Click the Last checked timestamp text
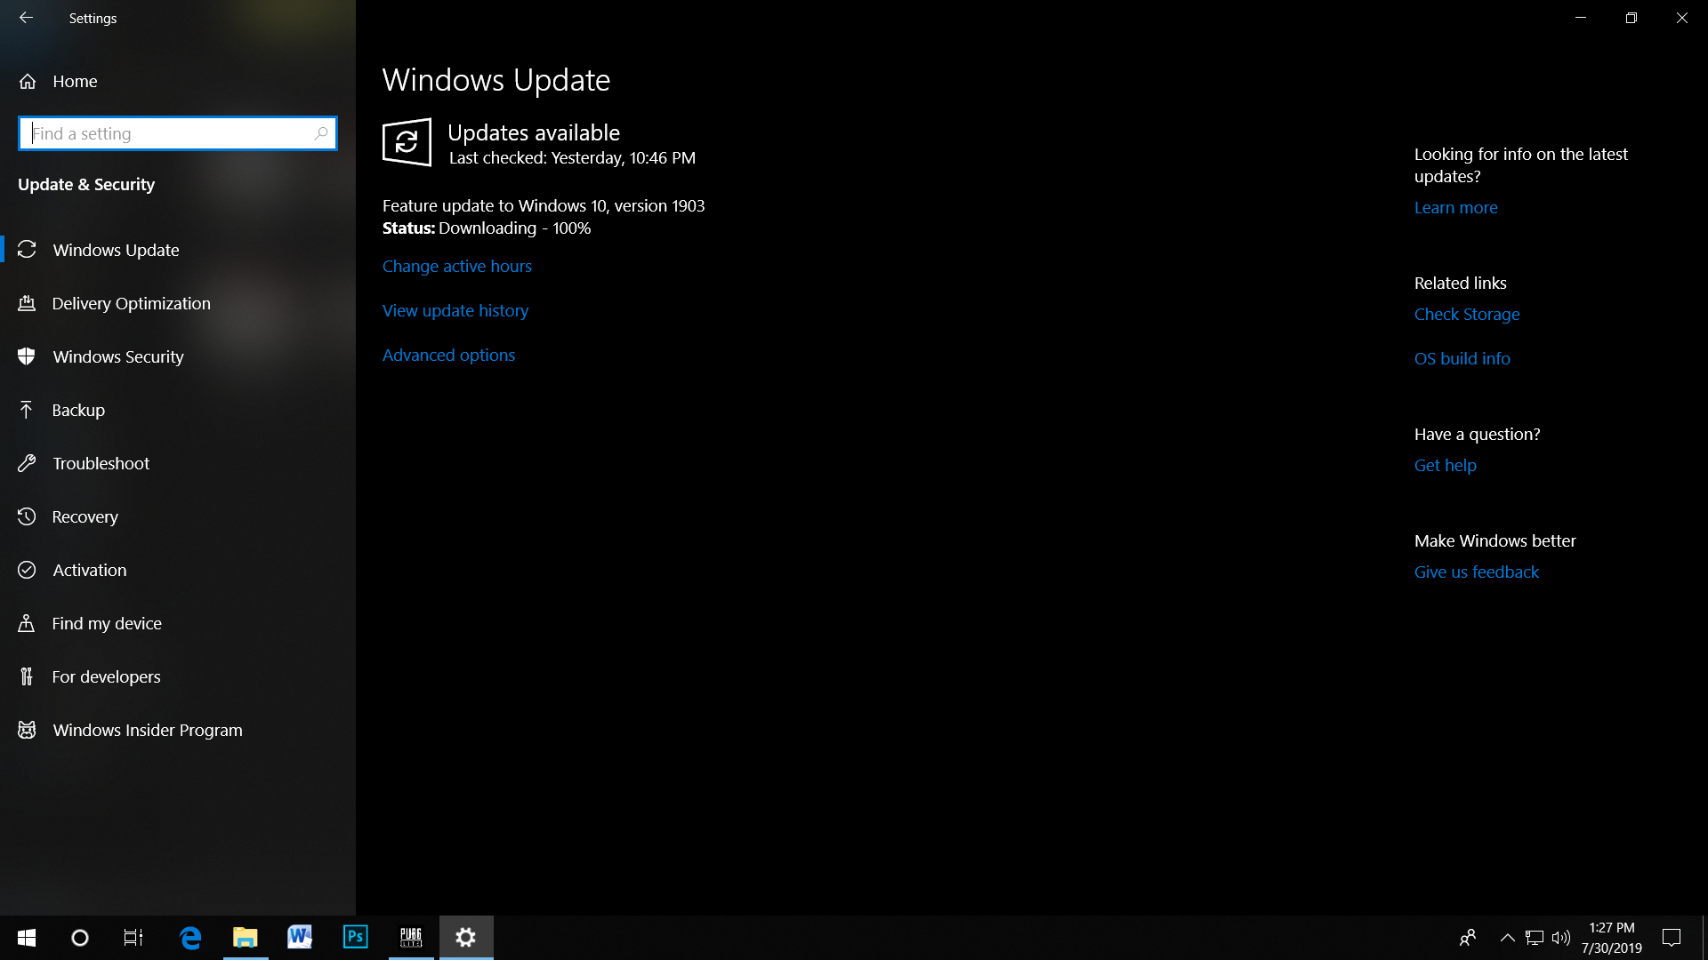This screenshot has width=1708, height=960. point(572,157)
